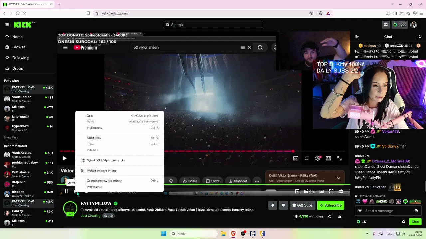
Task: Toggle Brave sidebar panel icon
Action: click(x=395, y=13)
